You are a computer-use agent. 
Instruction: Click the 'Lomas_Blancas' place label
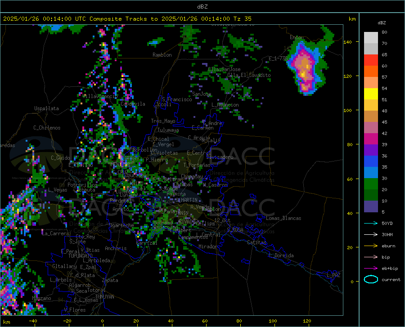(x=283, y=218)
